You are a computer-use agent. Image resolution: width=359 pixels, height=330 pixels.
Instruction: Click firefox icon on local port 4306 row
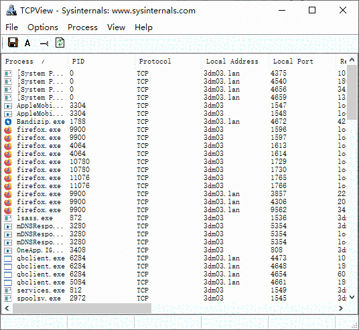tap(8, 202)
